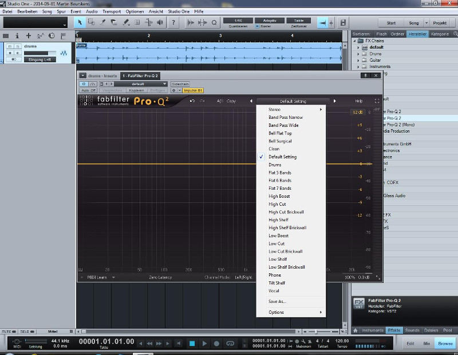Viewport: 458px width, 355px height.
Task: Toggle Auto: Off automation mode
Action: point(88,90)
